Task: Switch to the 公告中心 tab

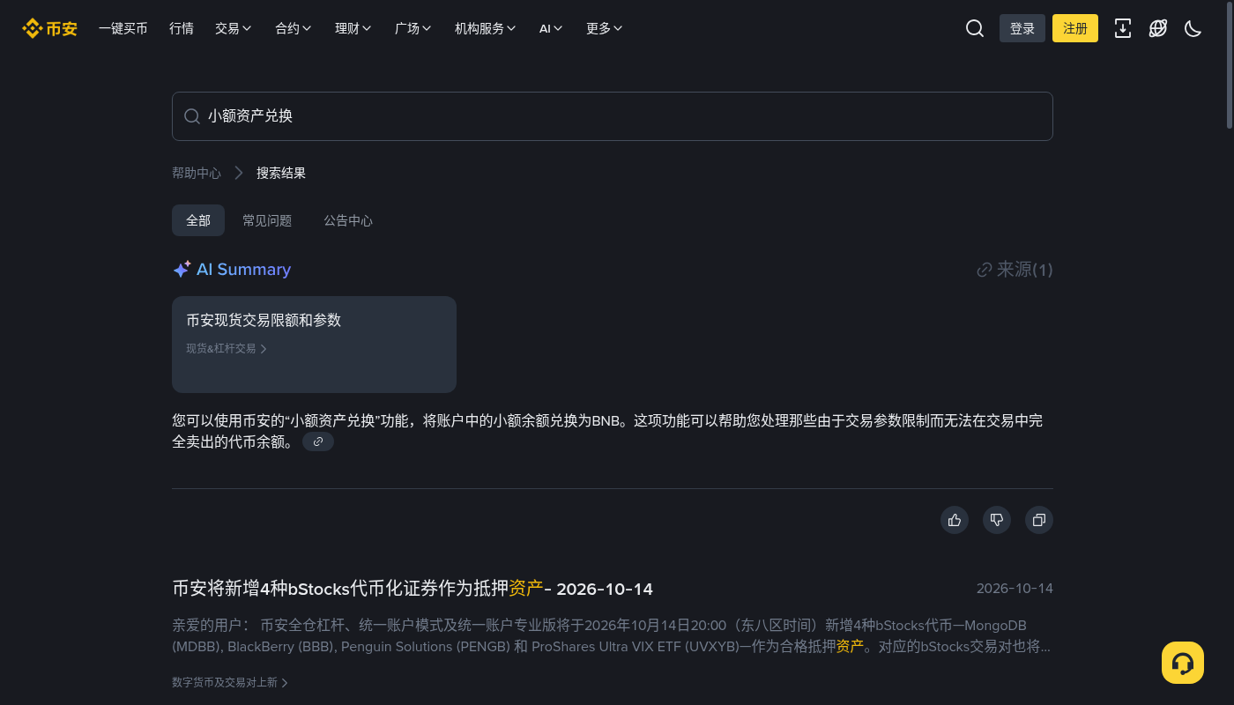Action: 348,220
